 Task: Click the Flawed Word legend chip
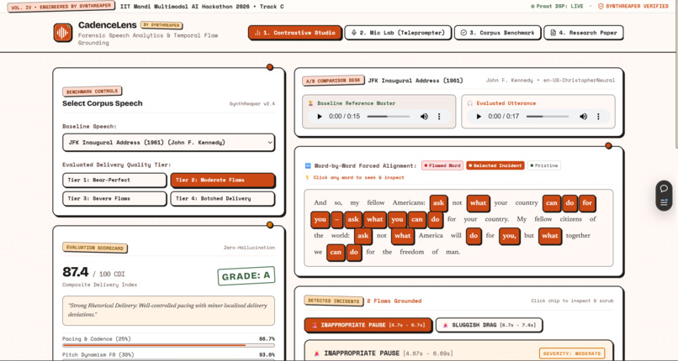(442, 165)
